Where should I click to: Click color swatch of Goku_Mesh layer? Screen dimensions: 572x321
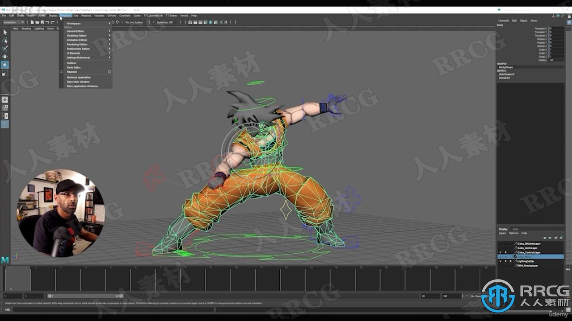516,257
